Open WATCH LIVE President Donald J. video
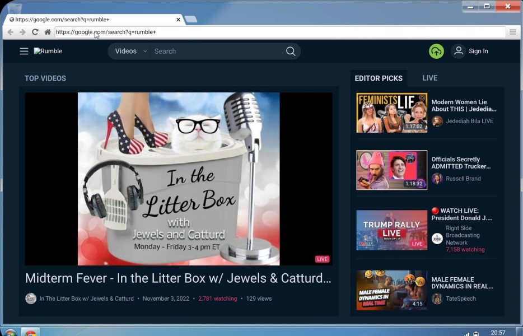The height and width of the screenshot is (336, 523). (x=461, y=214)
